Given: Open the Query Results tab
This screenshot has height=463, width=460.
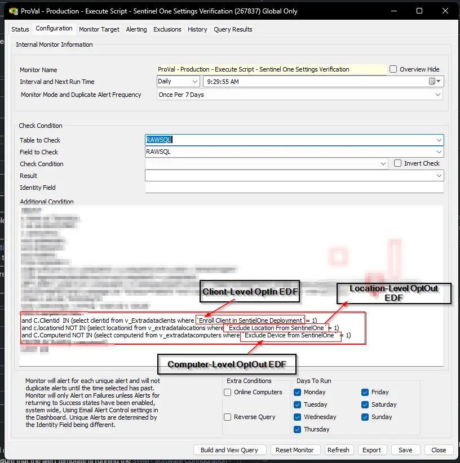Looking at the screenshot, I should pyautogui.click(x=233, y=29).
